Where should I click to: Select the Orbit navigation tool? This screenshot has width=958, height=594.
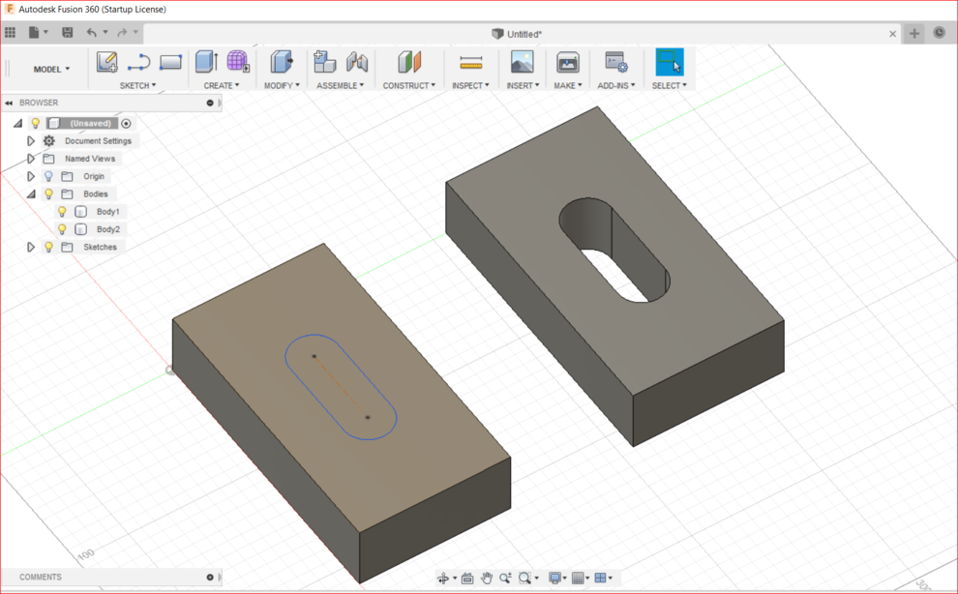click(443, 578)
